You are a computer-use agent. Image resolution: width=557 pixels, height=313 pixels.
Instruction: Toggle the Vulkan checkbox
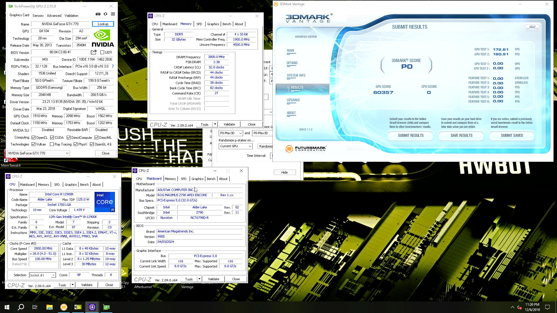34,144
